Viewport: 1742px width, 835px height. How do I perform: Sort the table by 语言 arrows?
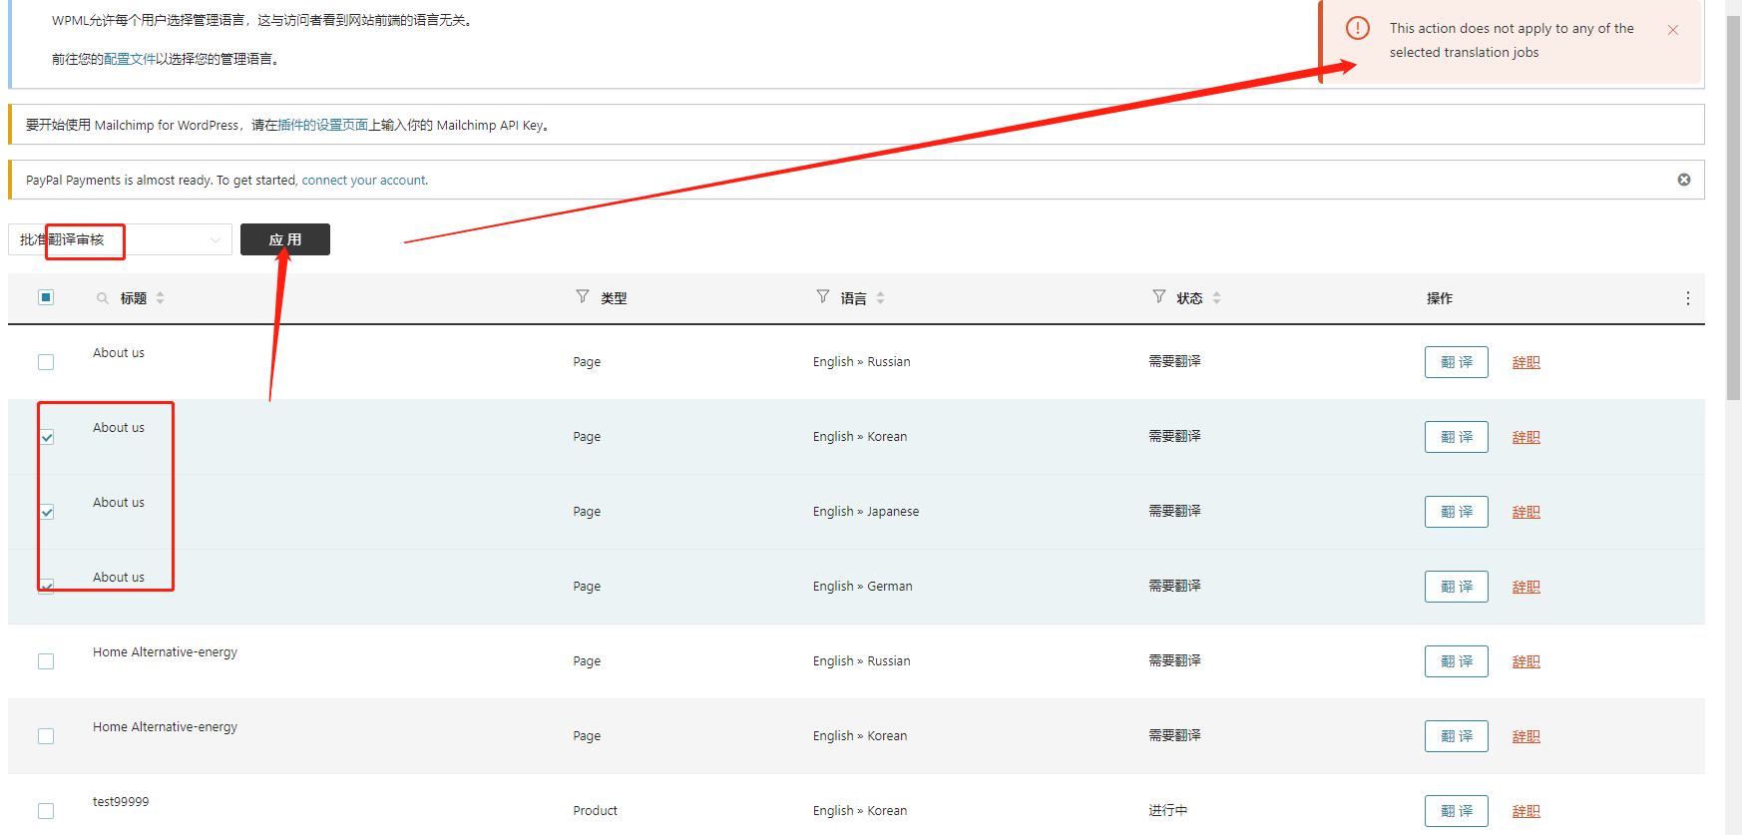880,298
